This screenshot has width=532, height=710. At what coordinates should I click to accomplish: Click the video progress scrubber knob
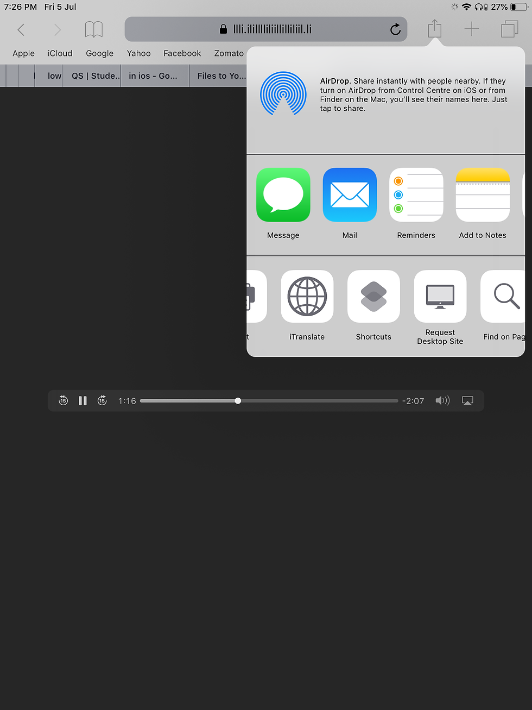pos(238,400)
